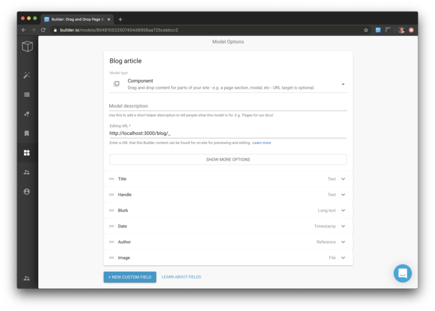The width and height of the screenshot is (435, 311).
Task: Open the account circle sidebar icon
Action: click(27, 192)
